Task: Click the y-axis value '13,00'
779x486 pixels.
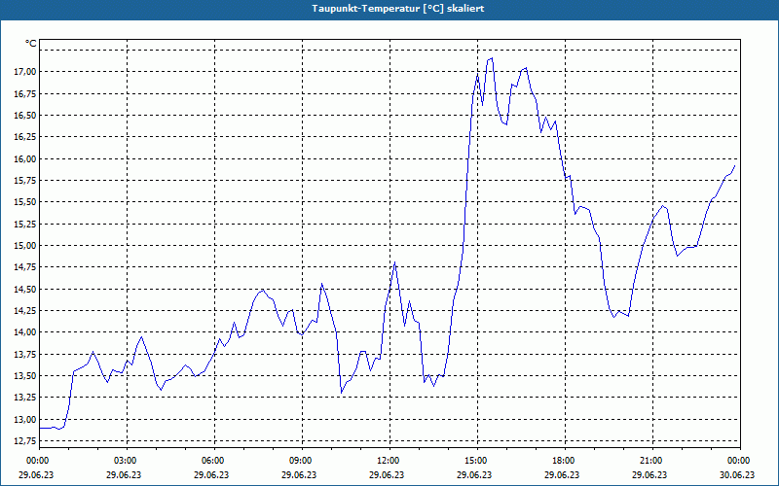Action: (x=24, y=420)
